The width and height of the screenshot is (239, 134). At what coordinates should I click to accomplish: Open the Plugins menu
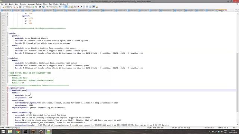point(56,4)
